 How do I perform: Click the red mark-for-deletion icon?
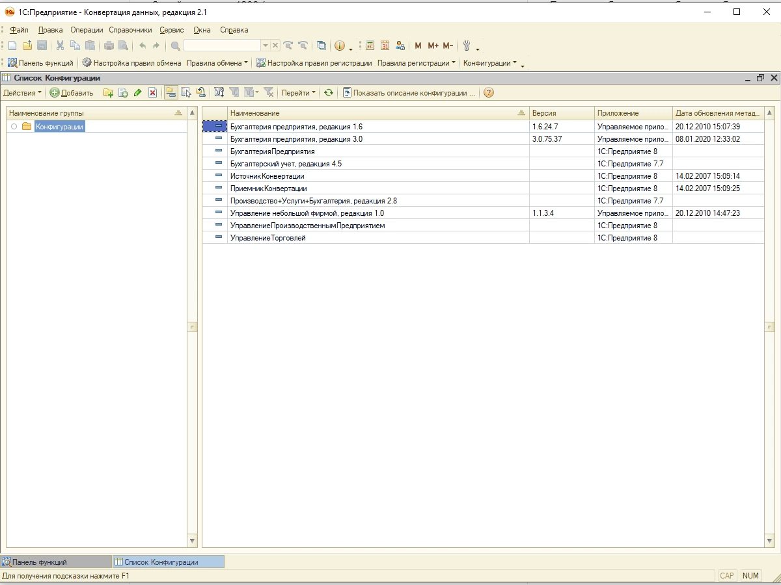click(x=152, y=93)
